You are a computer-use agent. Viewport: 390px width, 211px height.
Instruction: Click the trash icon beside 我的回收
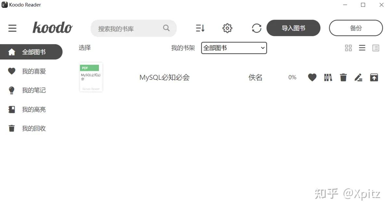point(12,128)
